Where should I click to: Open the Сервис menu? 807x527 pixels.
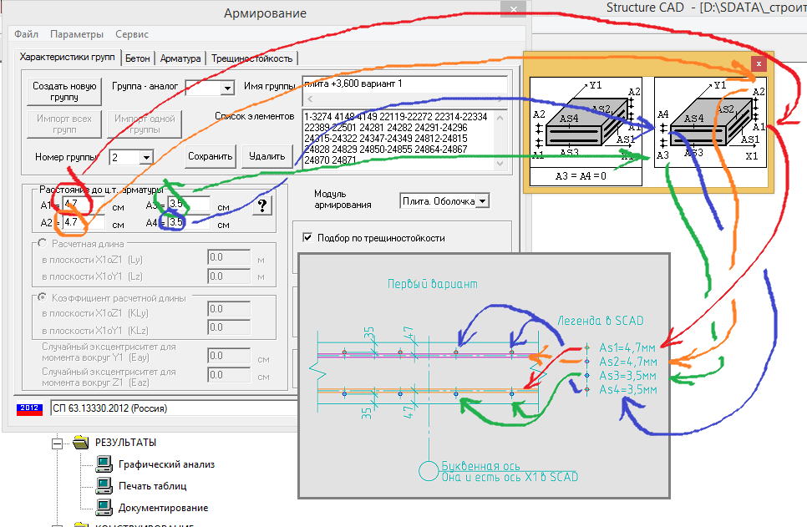(132, 34)
